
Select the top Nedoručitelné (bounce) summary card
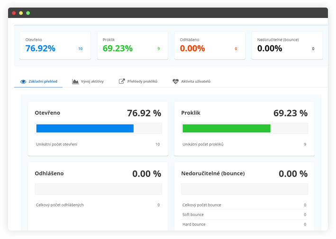click(x=287, y=45)
